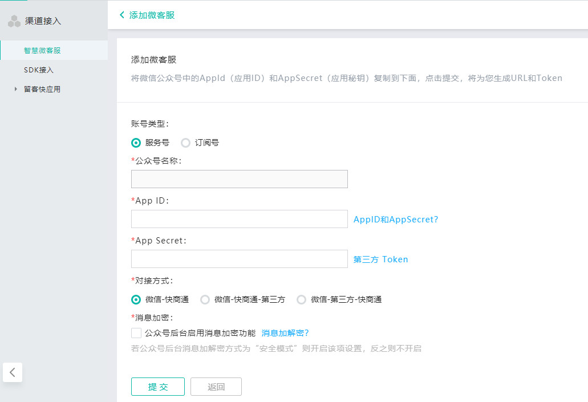Click the App Secret input field
Screen dimensions: 588x402
click(x=239, y=258)
